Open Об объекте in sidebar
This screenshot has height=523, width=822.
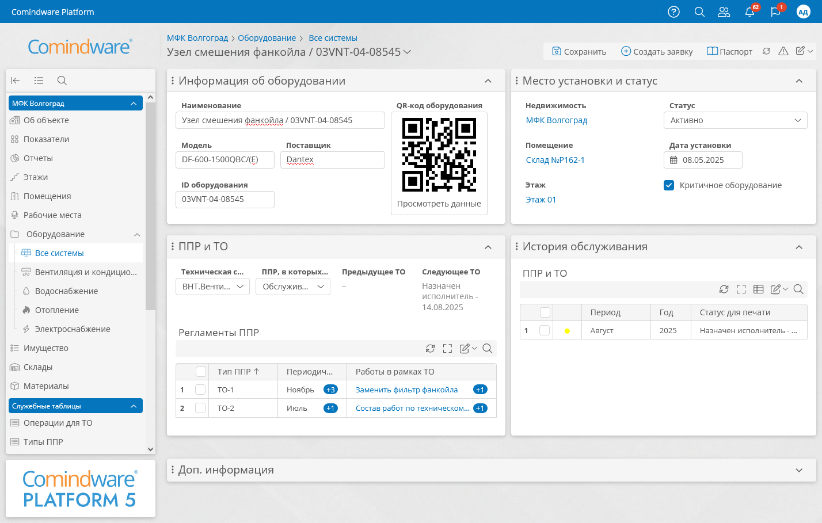pos(46,120)
